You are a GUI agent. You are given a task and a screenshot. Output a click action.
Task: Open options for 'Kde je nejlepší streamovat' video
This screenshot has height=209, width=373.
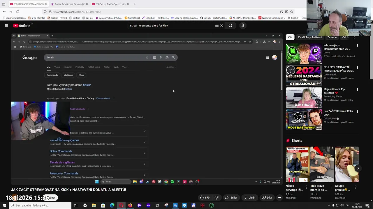[x=357, y=46]
